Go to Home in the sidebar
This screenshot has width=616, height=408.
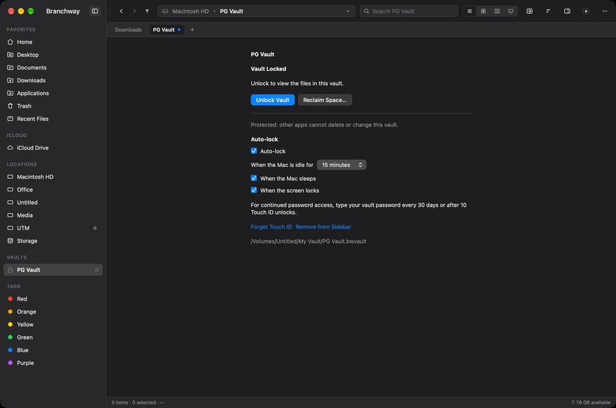pyautogui.click(x=53, y=42)
